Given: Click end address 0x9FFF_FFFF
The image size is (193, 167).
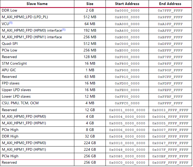Looking at the screenshot, I should coord(170,17).
